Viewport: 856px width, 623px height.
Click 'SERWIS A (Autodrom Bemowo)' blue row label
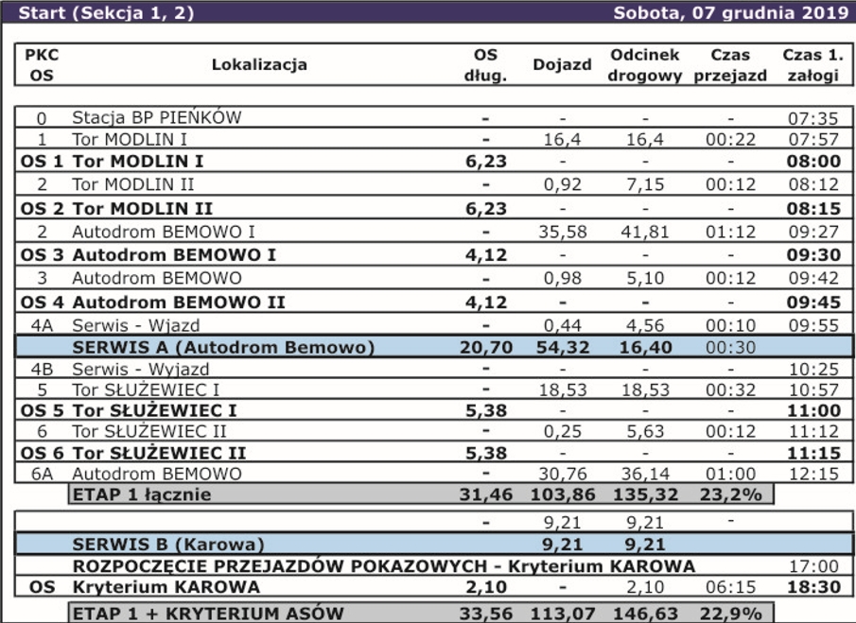223,347
